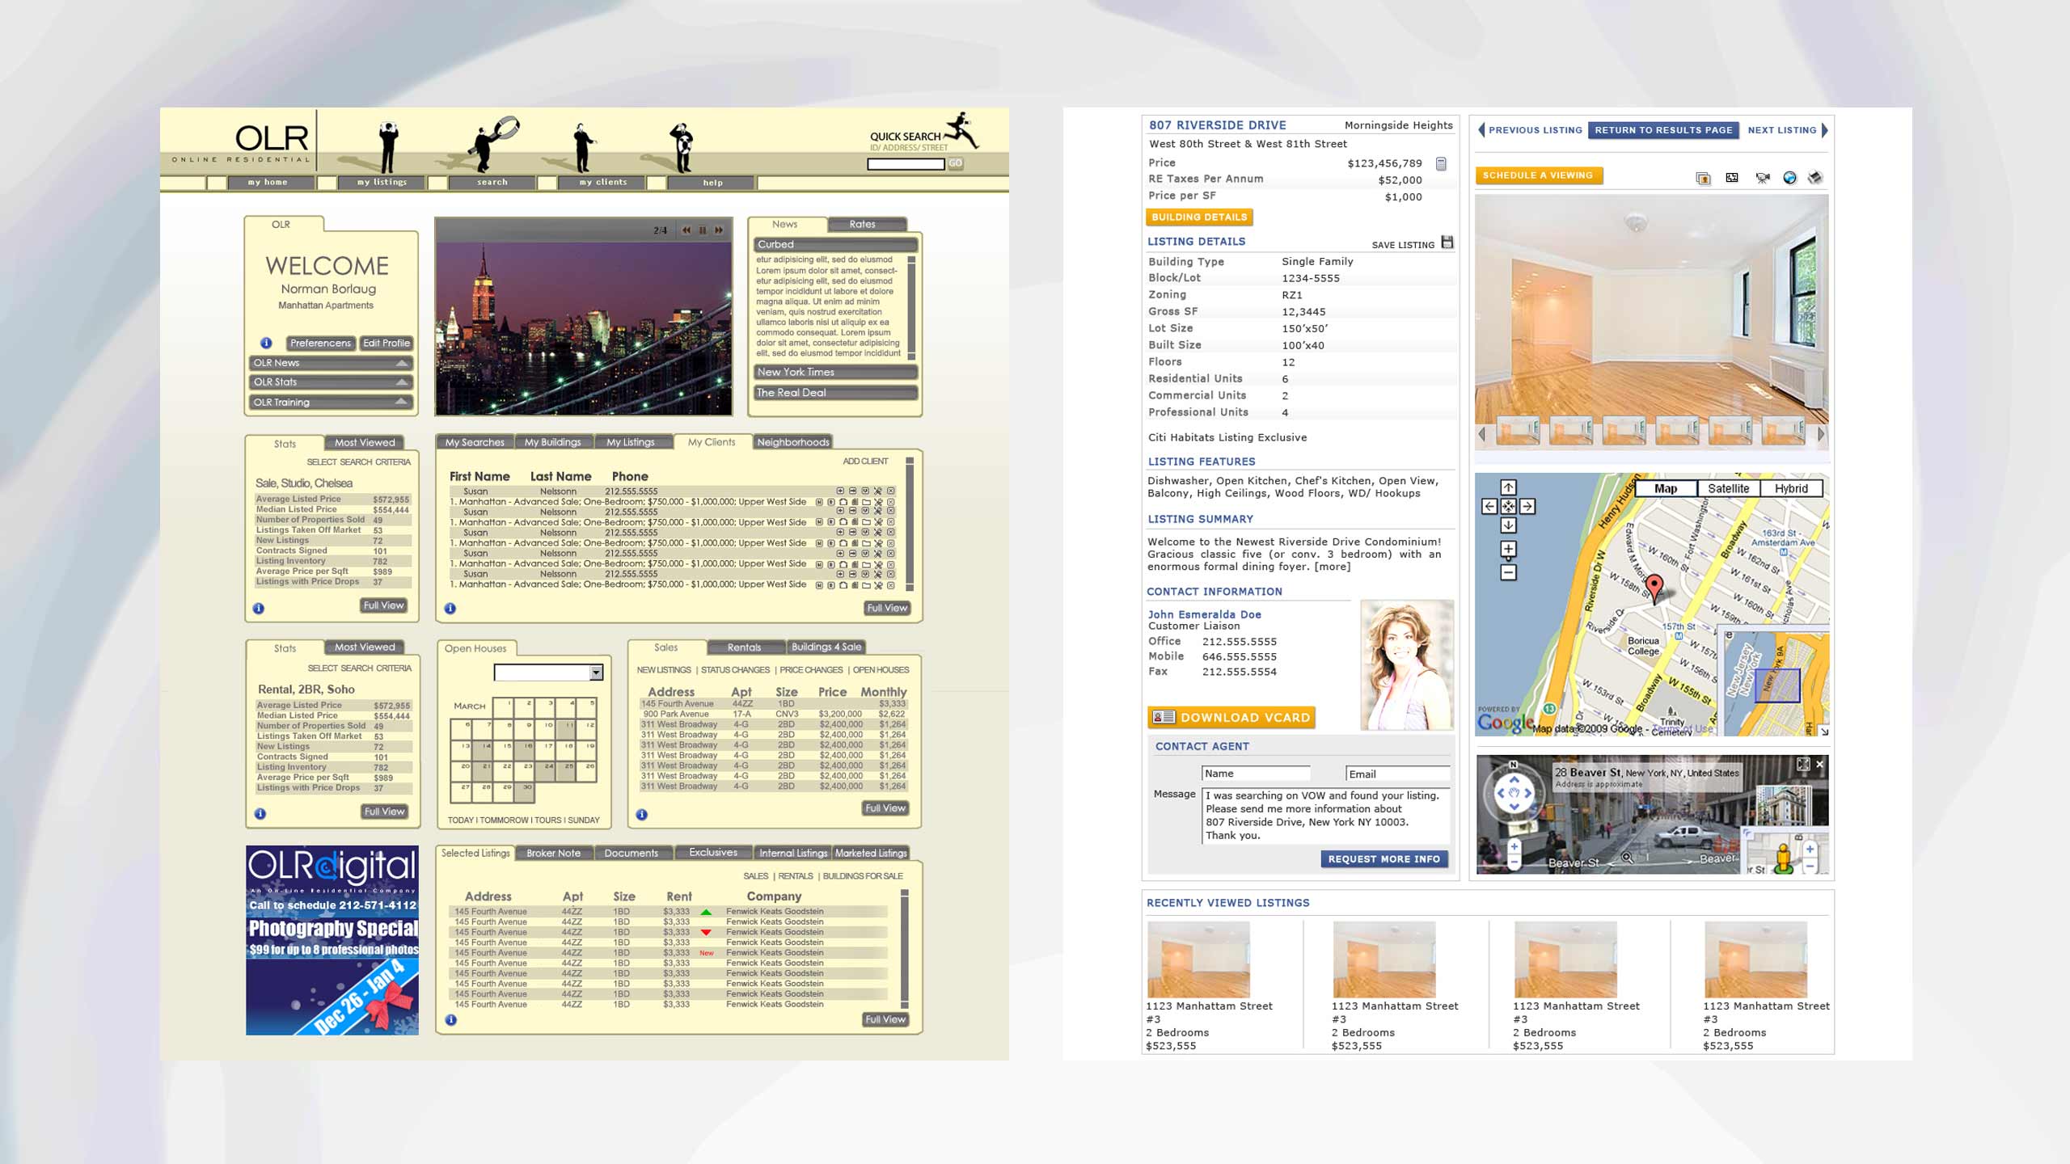This screenshot has width=2070, height=1164.
Task: Switch map to Hybrid view
Action: click(x=1790, y=488)
